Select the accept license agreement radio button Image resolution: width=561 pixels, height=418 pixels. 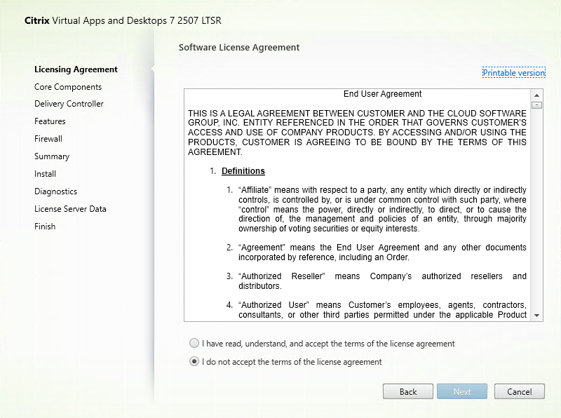click(x=194, y=344)
